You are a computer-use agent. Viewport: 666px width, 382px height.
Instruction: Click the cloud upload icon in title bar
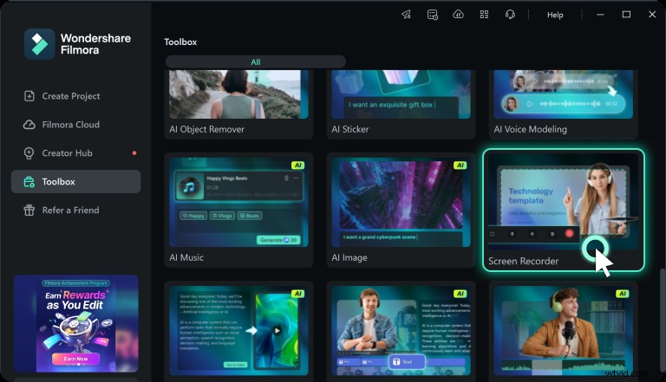[458, 15]
